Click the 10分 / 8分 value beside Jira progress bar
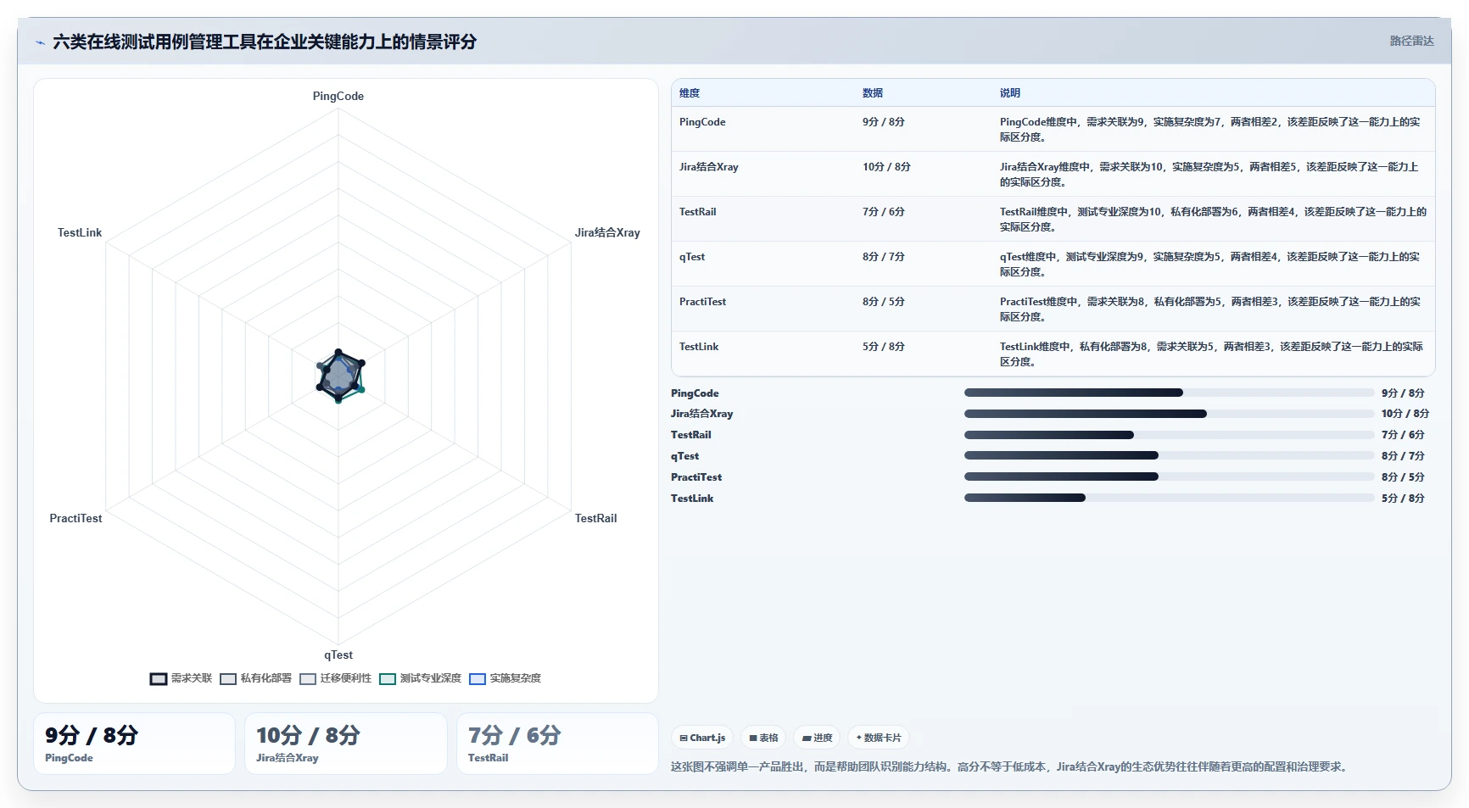Screen dimensions: 1469x808 click(1405, 414)
